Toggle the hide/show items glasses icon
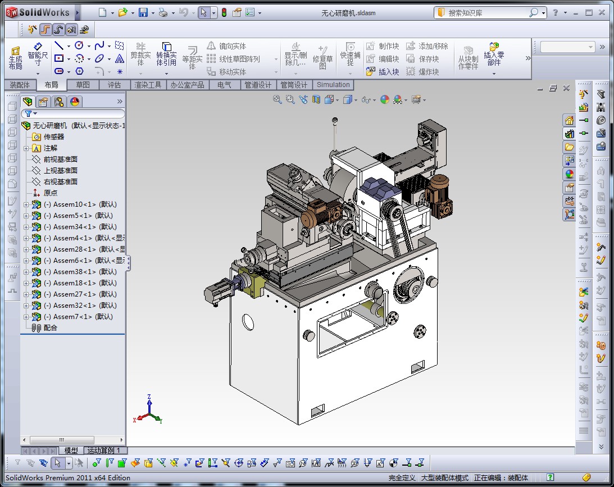The image size is (614, 487). click(x=366, y=100)
